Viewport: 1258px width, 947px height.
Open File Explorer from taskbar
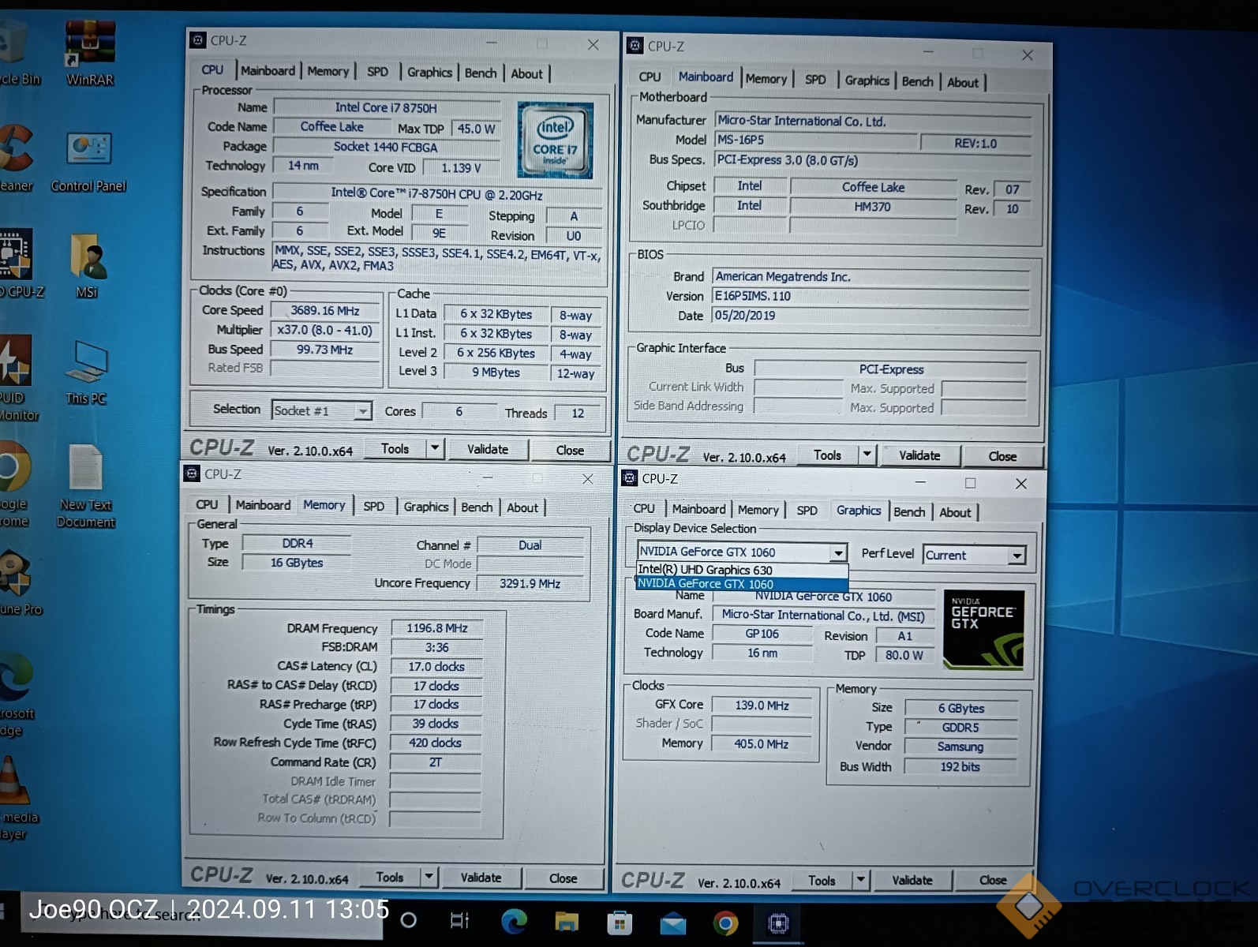point(567,921)
